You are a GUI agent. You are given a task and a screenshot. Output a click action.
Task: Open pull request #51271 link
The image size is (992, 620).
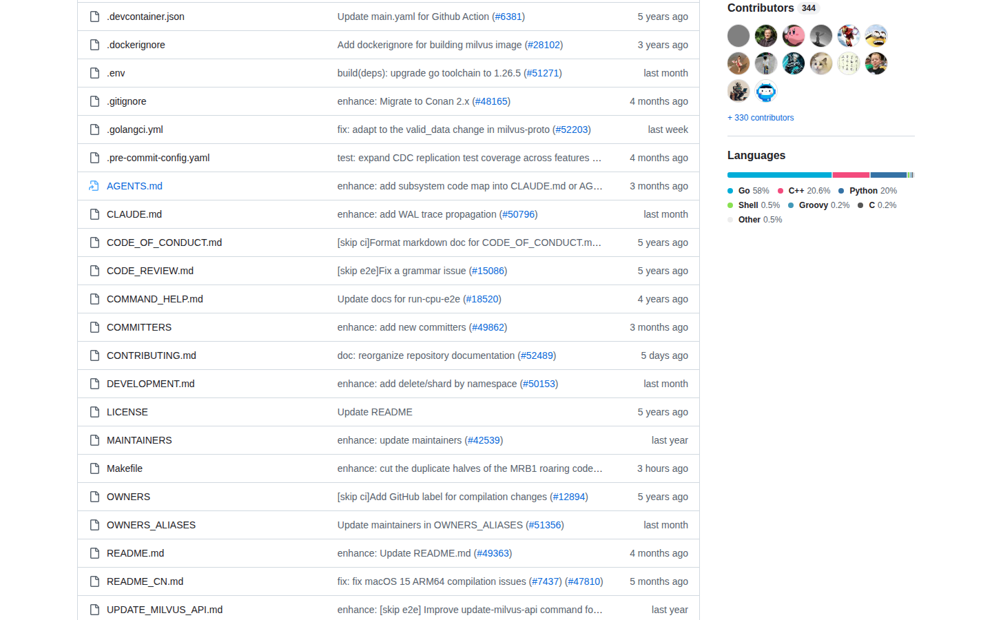(x=543, y=73)
